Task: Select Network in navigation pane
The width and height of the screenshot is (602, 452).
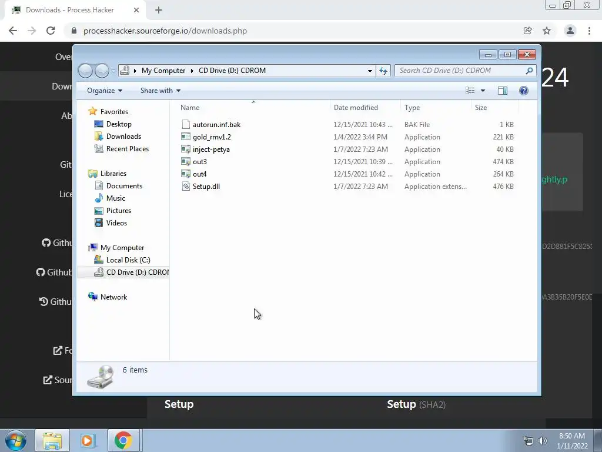Action: coord(113,297)
